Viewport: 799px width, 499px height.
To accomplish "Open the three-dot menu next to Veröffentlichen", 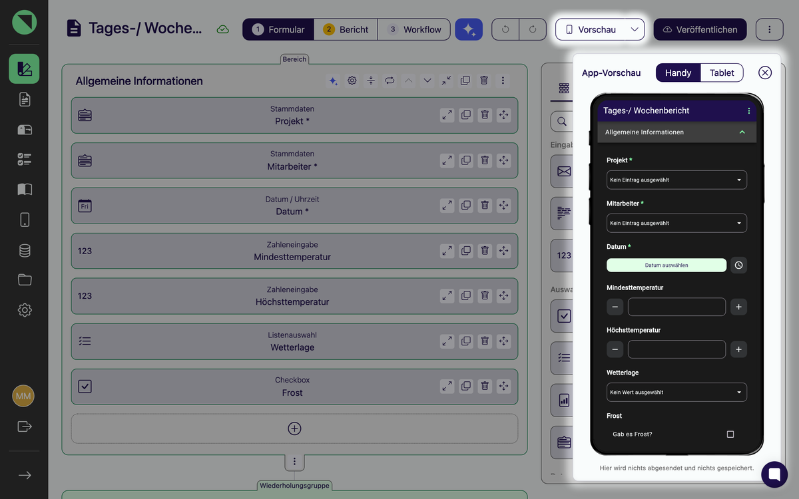I will pyautogui.click(x=770, y=29).
